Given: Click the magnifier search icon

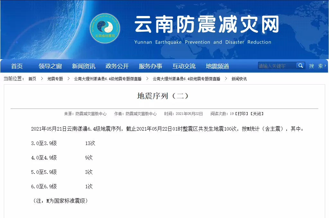Looking at the screenshot, I should [x=300, y=66].
